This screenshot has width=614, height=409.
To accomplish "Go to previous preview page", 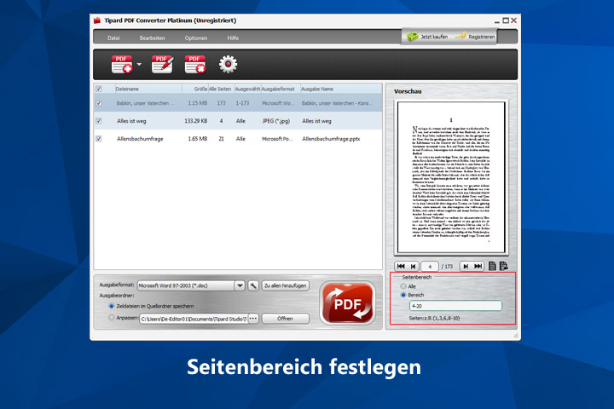I will click(x=413, y=266).
